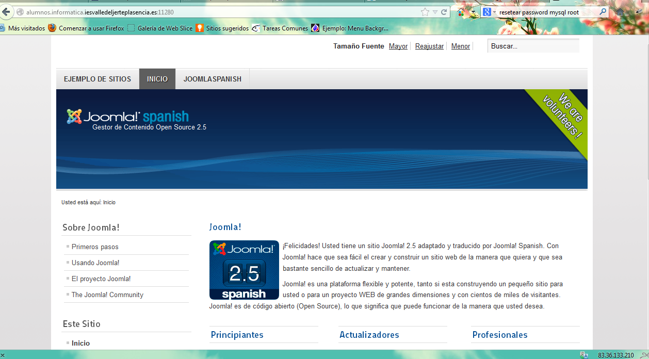Click the Buscar search field

coord(533,46)
